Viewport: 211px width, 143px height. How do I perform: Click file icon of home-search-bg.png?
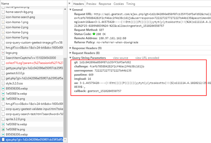click(3, 12)
